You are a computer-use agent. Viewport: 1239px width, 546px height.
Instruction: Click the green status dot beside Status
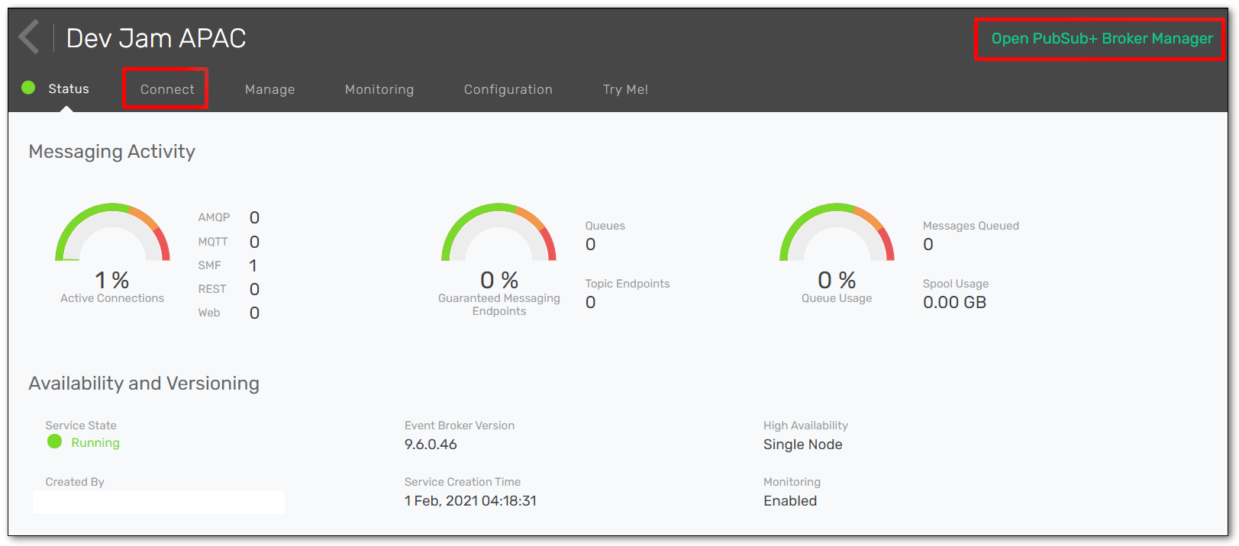pos(28,88)
